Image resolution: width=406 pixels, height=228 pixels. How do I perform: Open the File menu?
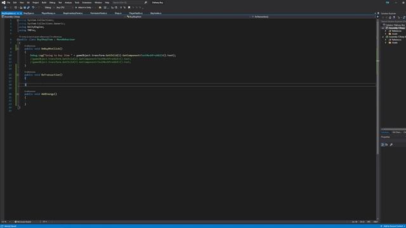(8, 3)
